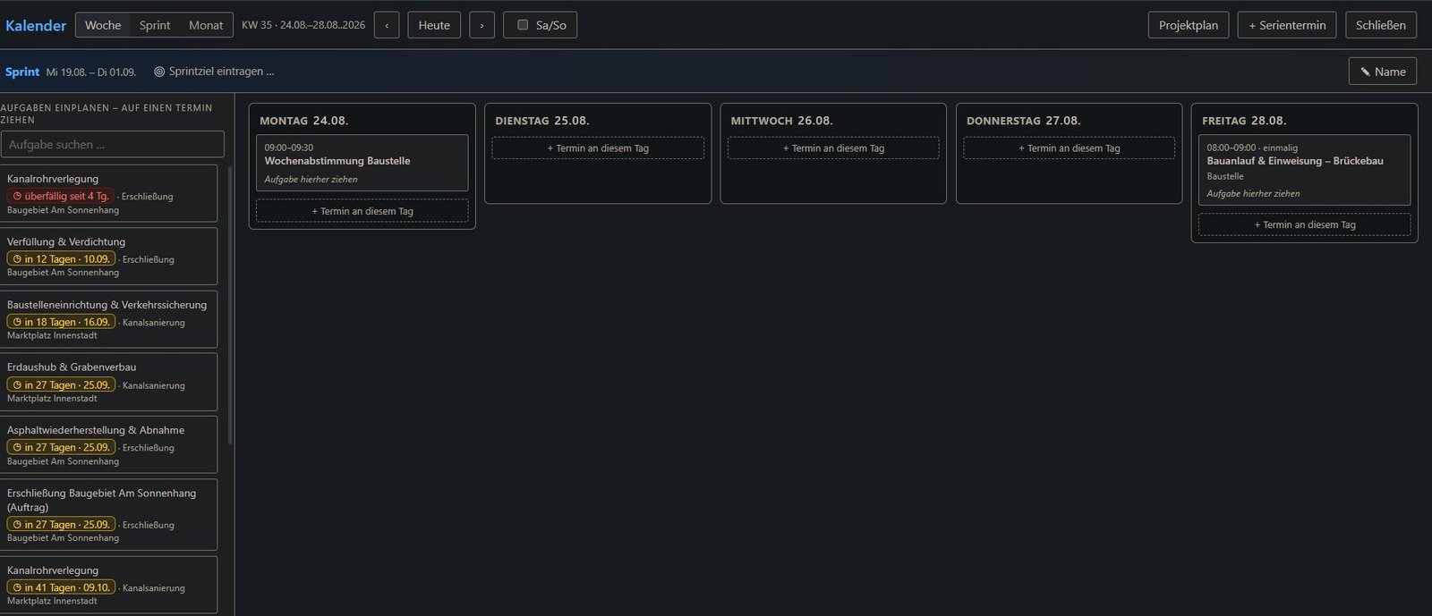The height and width of the screenshot is (616, 1432).
Task: Click the 'DONNERSTAG 27.08.' day header
Action: tap(1024, 121)
